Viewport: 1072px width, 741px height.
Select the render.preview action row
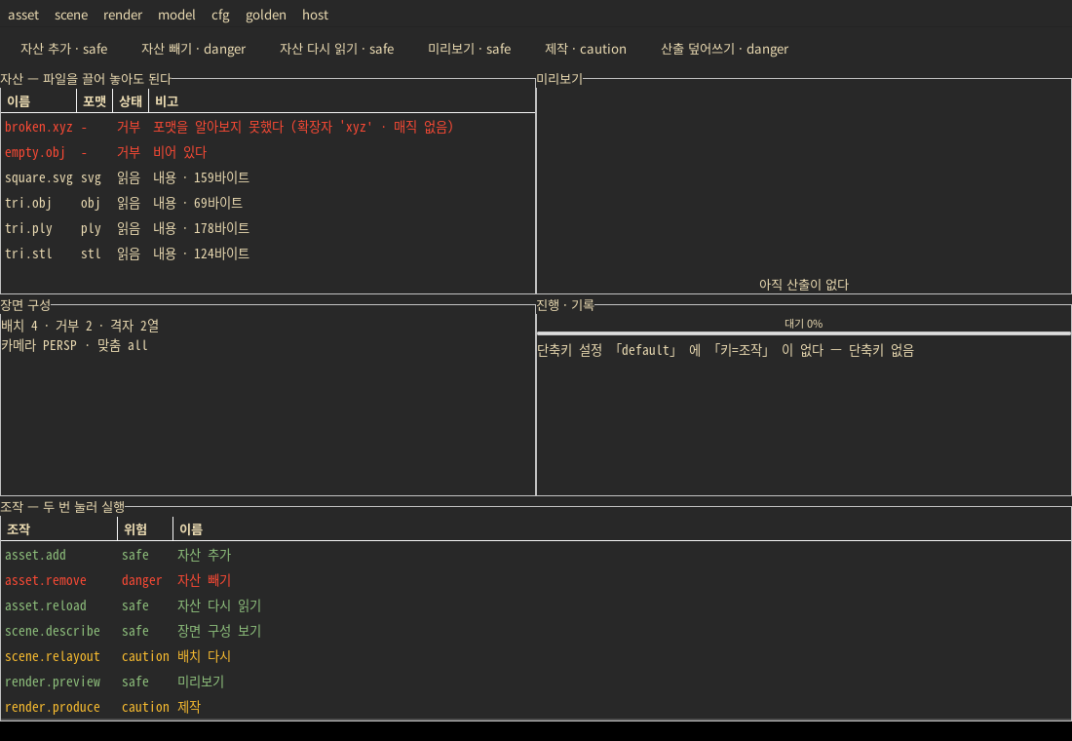(x=536, y=682)
